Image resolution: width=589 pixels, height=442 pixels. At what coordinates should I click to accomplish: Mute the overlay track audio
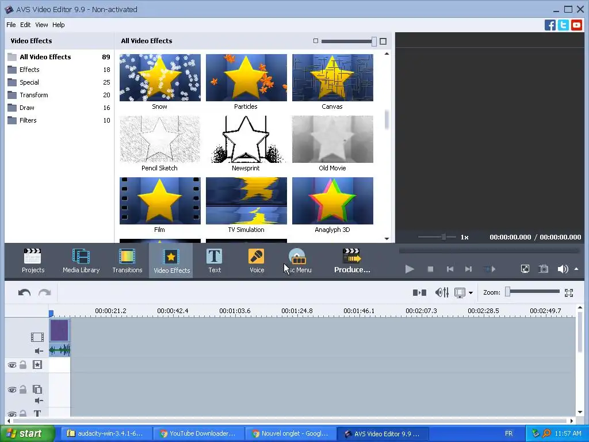coord(39,401)
